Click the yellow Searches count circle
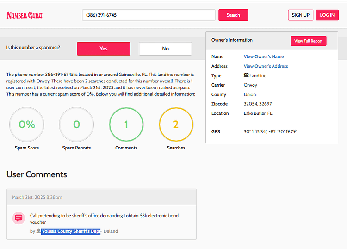 [x=176, y=124]
